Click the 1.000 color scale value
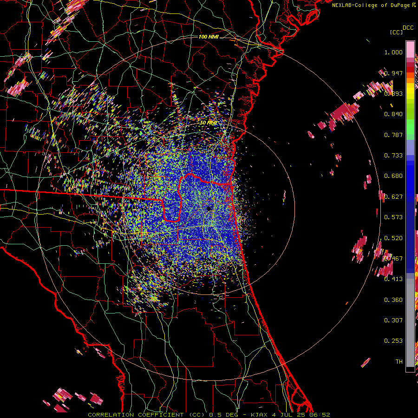Viewport: 418px width, 418px height. pos(393,52)
